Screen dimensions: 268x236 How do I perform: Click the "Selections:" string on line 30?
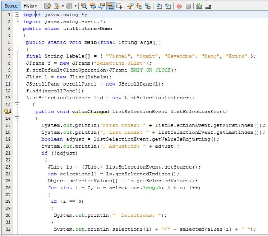pos(137,215)
